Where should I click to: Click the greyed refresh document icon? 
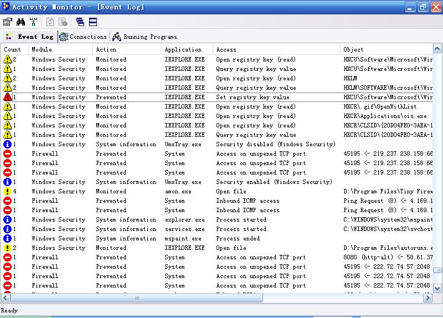click(50, 22)
